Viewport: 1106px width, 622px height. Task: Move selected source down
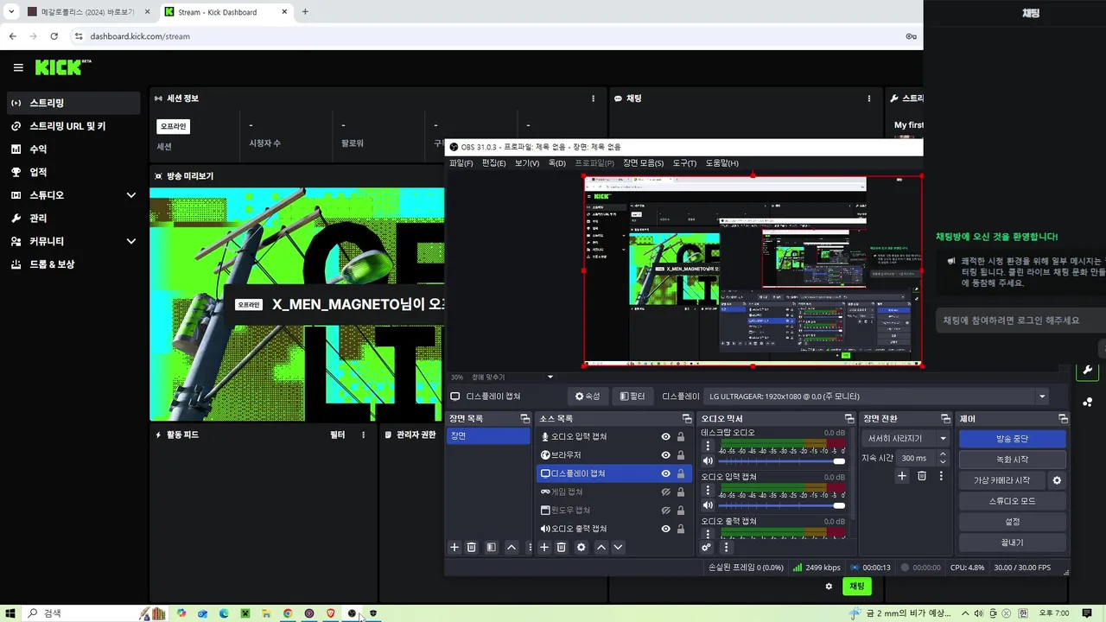(x=618, y=547)
